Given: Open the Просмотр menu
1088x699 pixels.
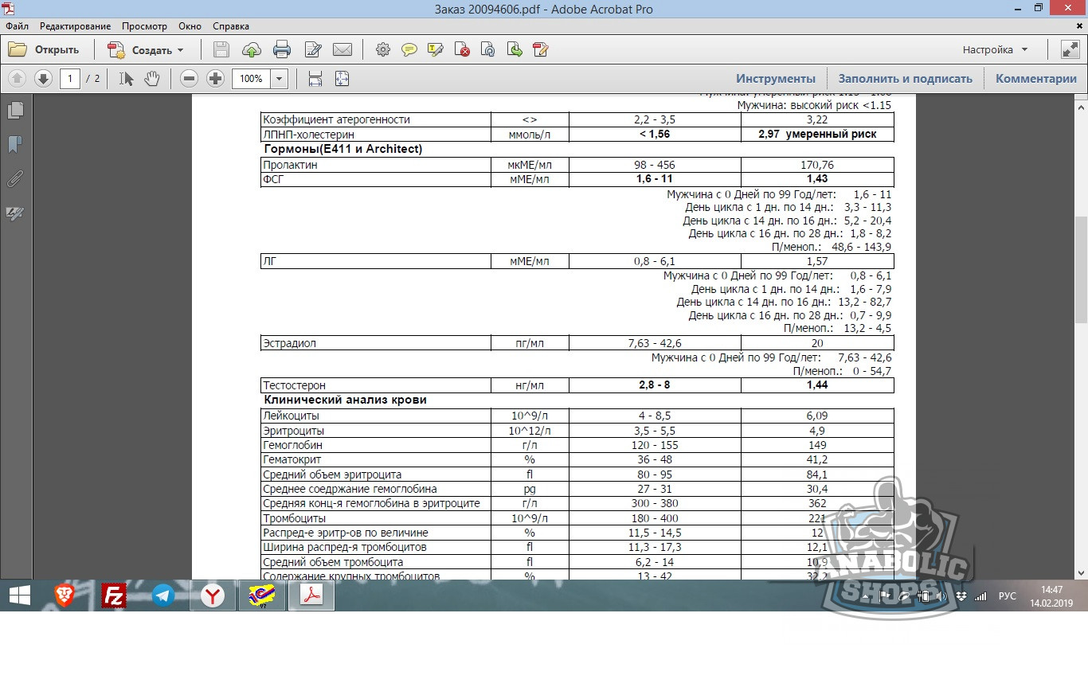Looking at the screenshot, I should [145, 26].
